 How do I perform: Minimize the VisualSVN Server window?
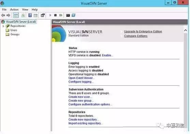click(168, 3)
